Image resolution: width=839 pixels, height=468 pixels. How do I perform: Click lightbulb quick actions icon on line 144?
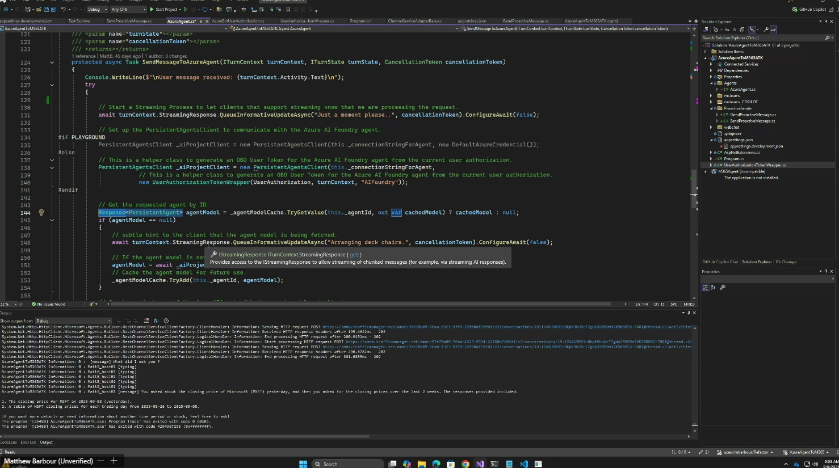41,213
